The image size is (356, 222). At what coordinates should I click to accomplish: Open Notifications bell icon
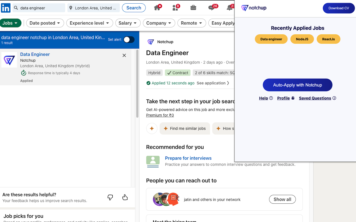click(x=230, y=8)
